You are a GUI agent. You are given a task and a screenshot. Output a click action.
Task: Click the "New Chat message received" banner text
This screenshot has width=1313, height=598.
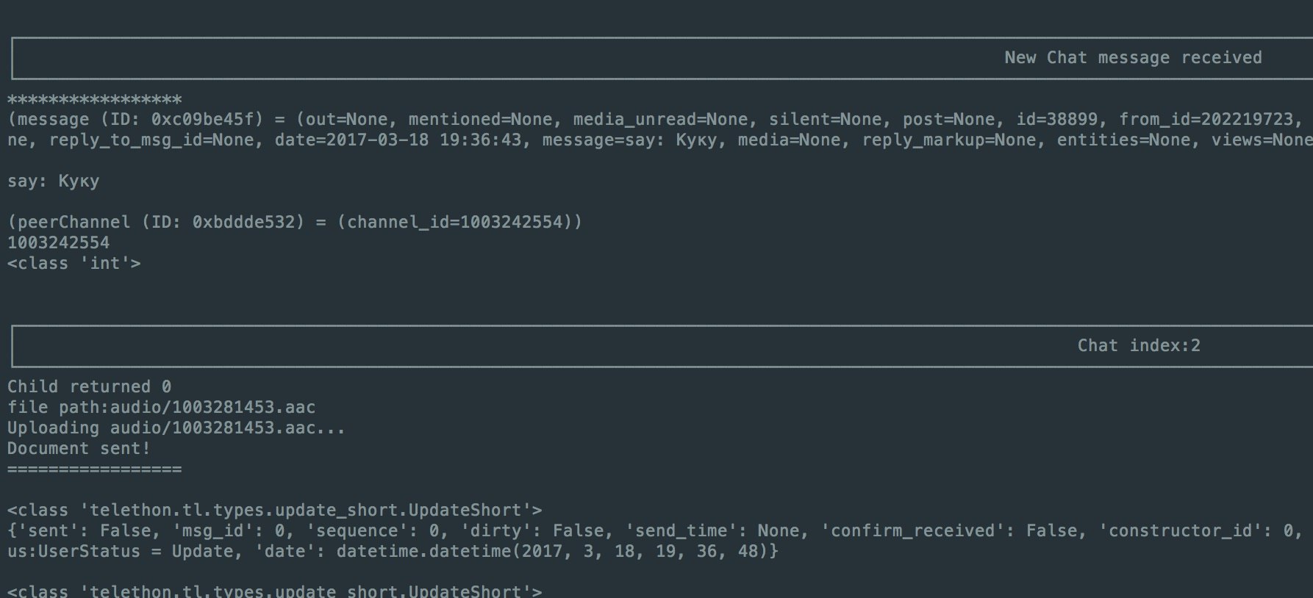(1132, 58)
